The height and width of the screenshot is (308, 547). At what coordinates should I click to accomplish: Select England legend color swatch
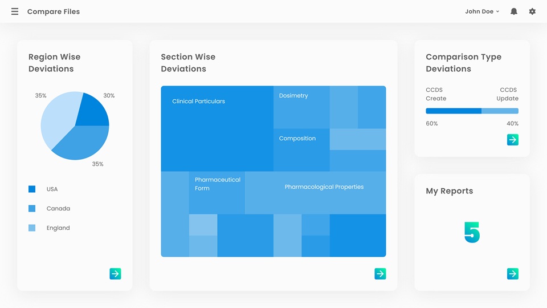(x=32, y=228)
